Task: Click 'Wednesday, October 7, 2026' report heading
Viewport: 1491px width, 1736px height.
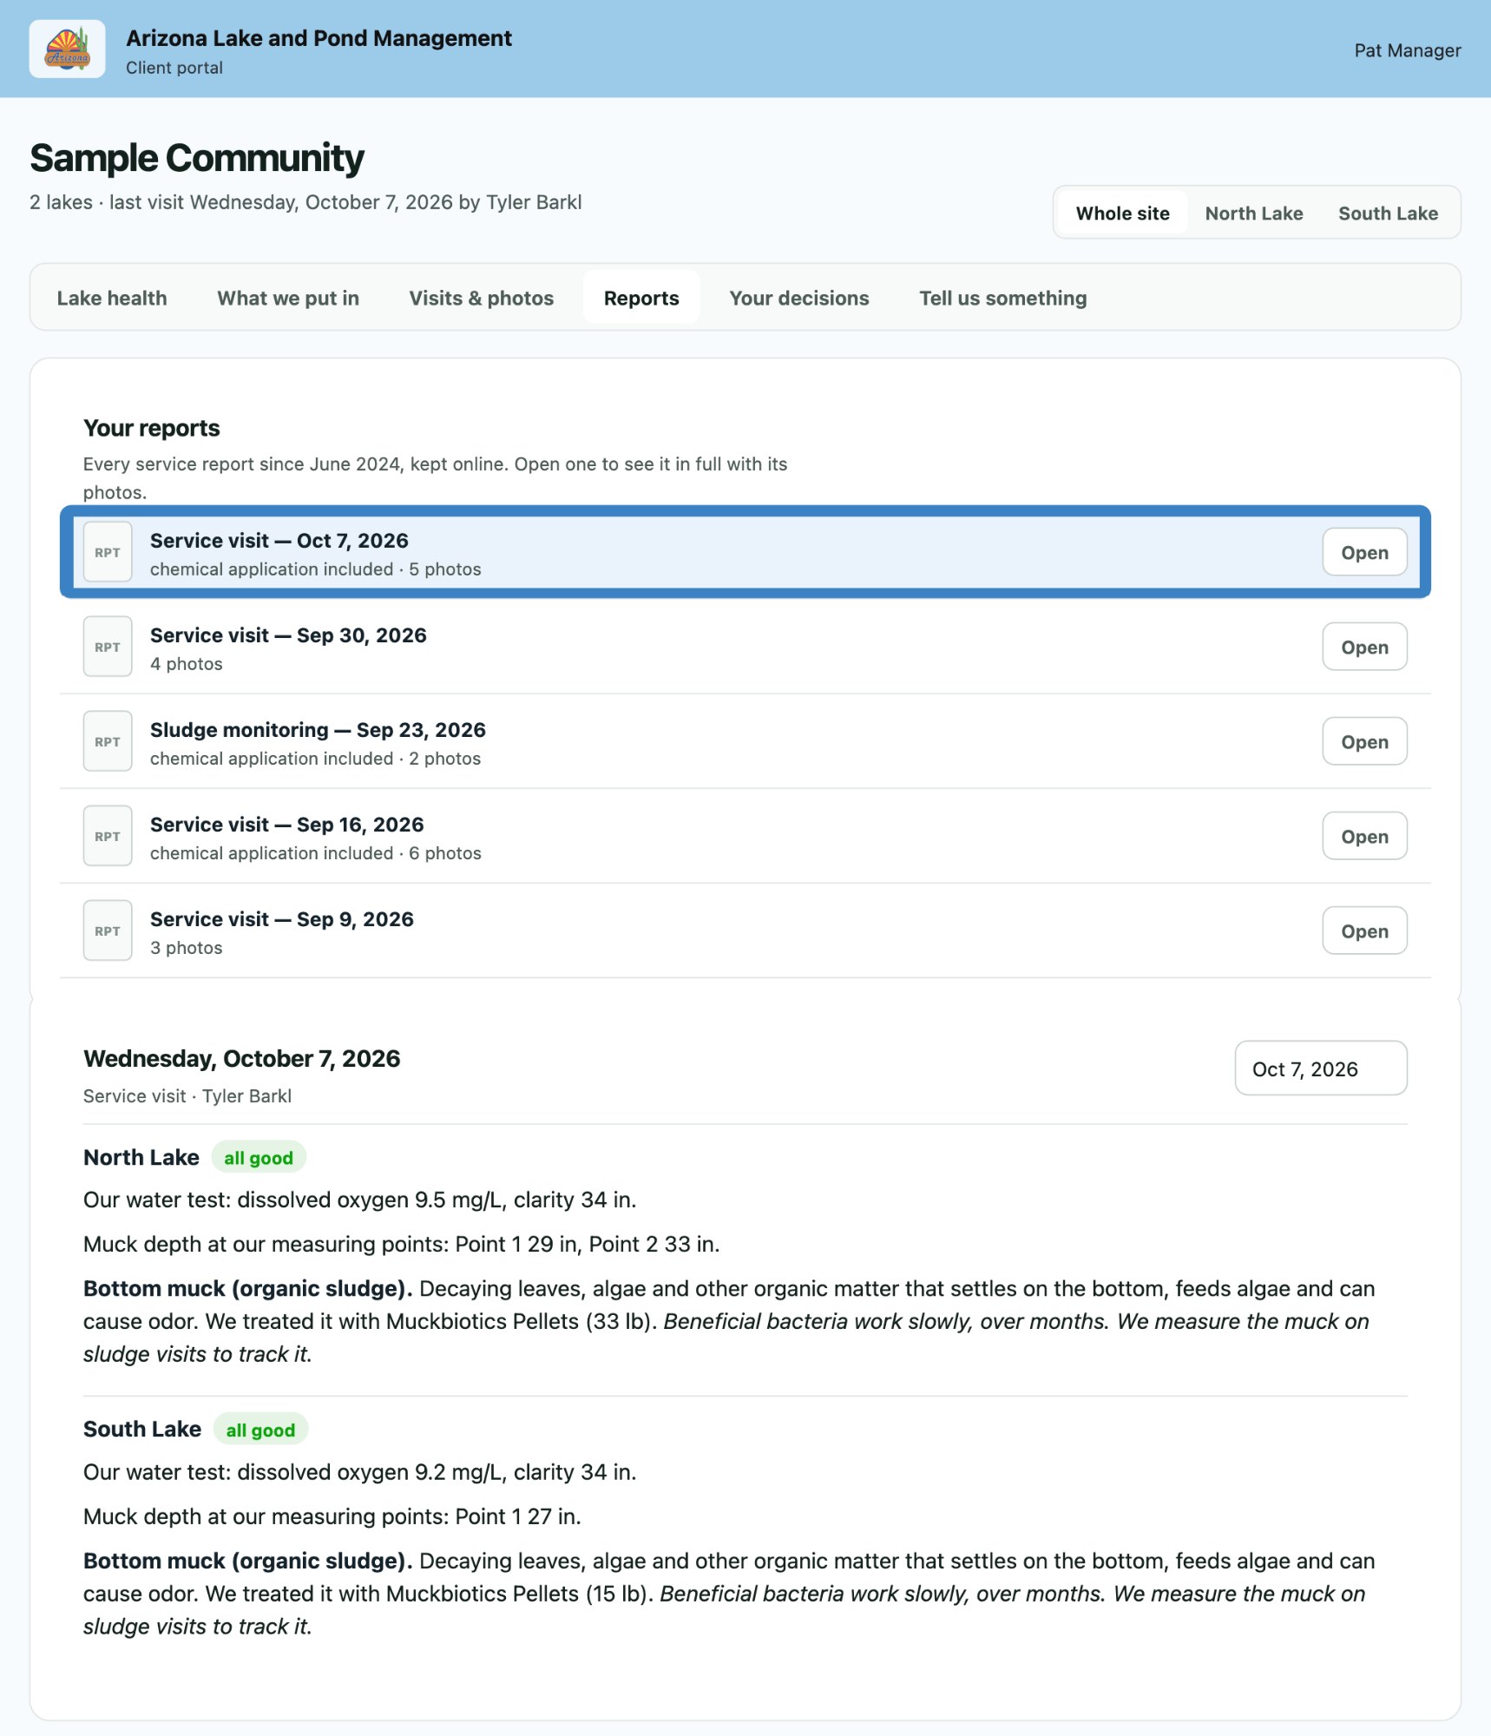Action: [x=241, y=1059]
